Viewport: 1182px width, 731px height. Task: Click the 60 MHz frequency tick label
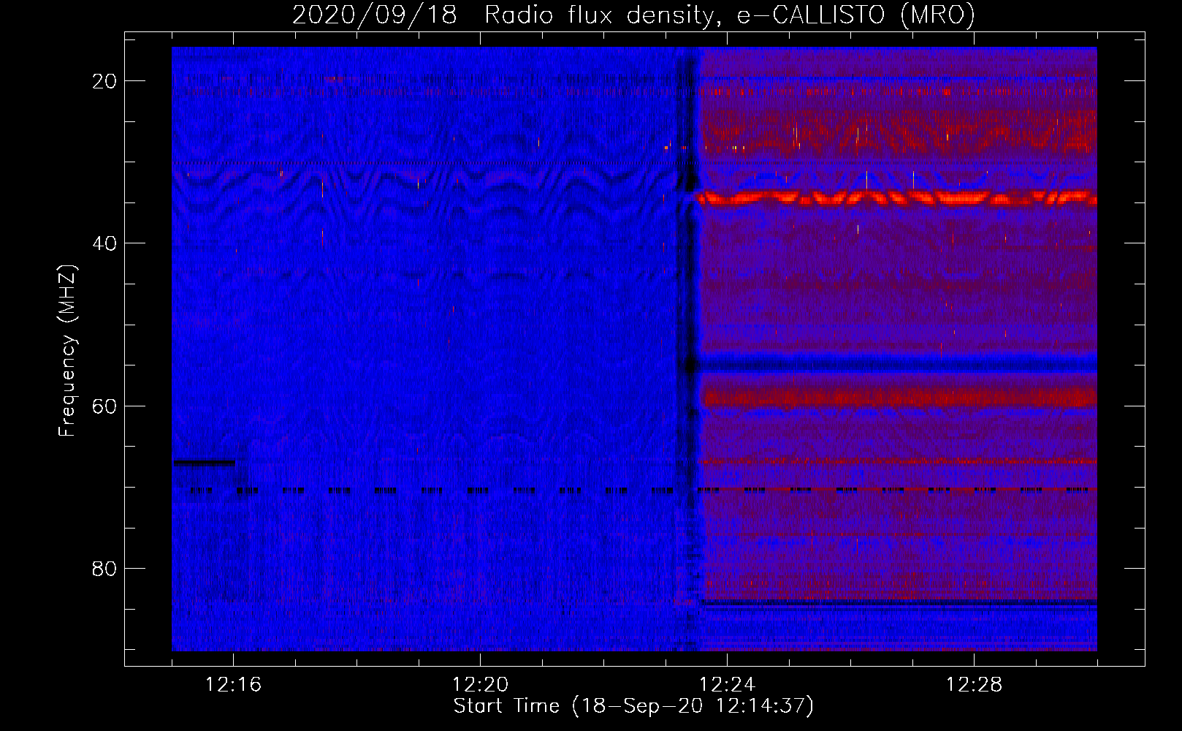coord(104,406)
